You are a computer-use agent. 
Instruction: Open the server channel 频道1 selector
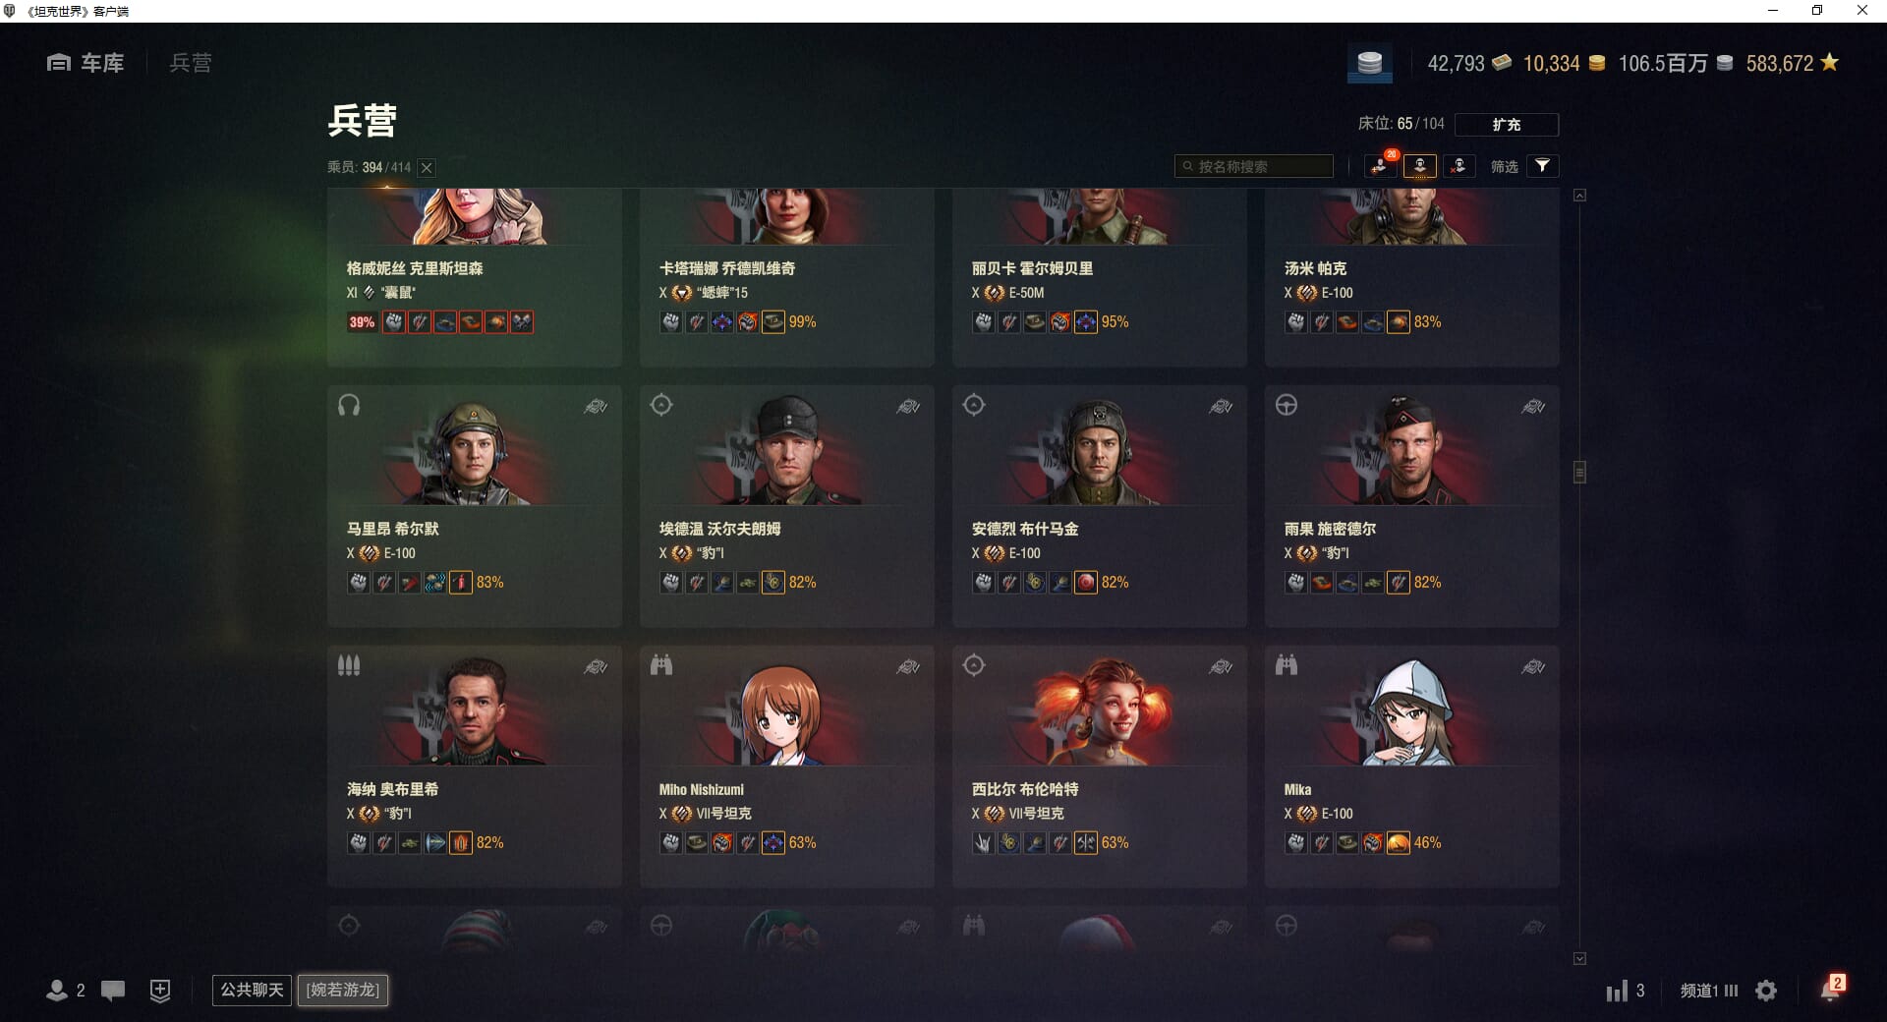1709,991
